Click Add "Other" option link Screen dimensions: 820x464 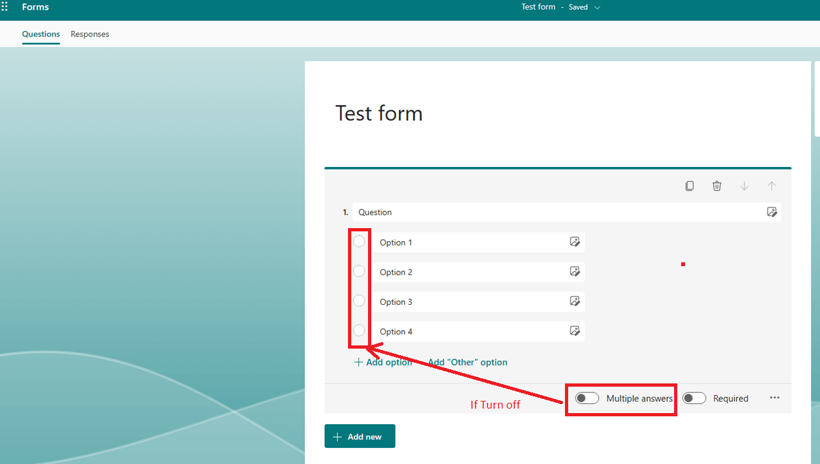tap(467, 362)
